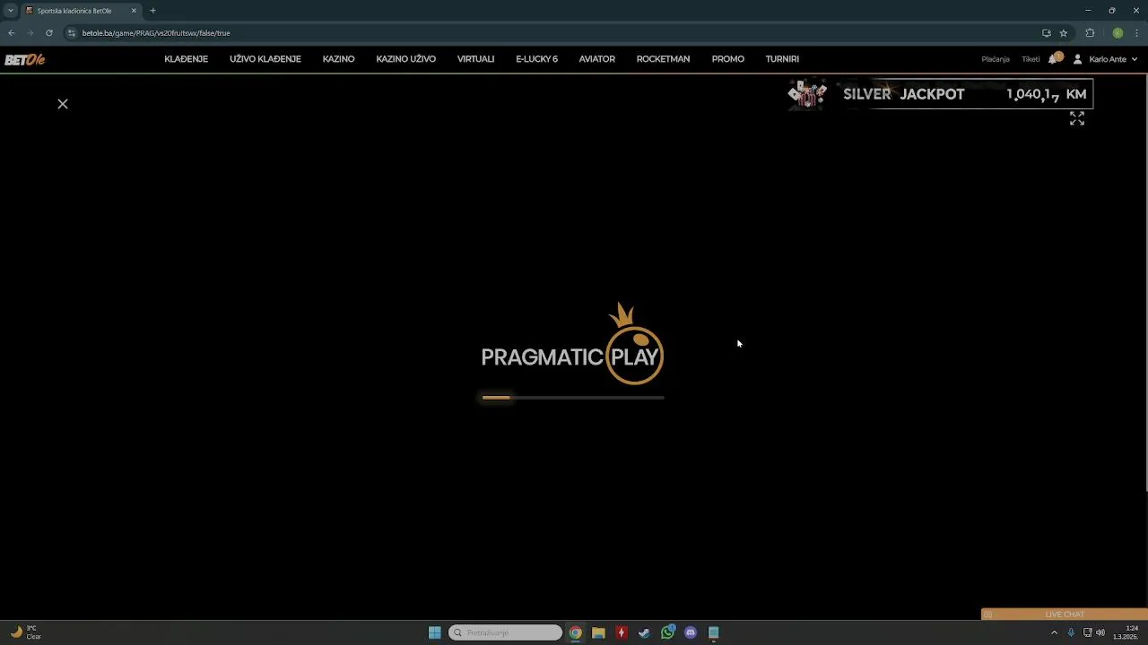Click the BetOle logo
This screenshot has width=1148, height=645.
click(x=24, y=59)
